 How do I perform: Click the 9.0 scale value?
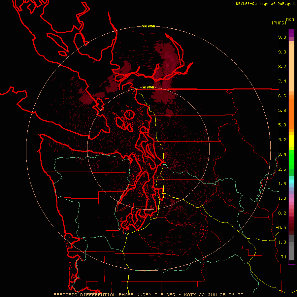tap(282, 52)
